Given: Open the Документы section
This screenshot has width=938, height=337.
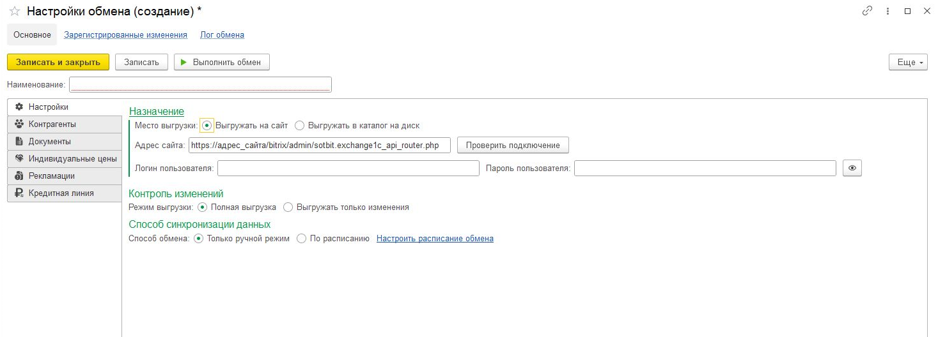Looking at the screenshot, I should coord(64,142).
